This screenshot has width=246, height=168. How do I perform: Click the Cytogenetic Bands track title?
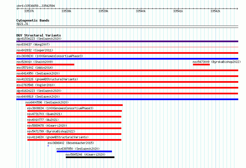(x=33, y=20)
